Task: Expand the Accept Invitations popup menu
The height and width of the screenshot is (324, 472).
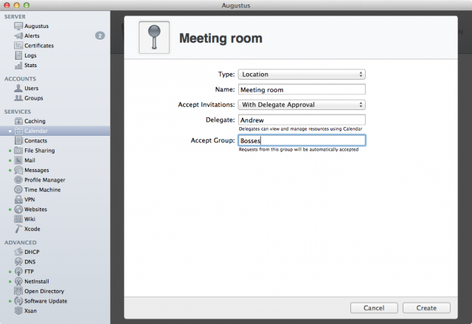Action: [x=302, y=105]
